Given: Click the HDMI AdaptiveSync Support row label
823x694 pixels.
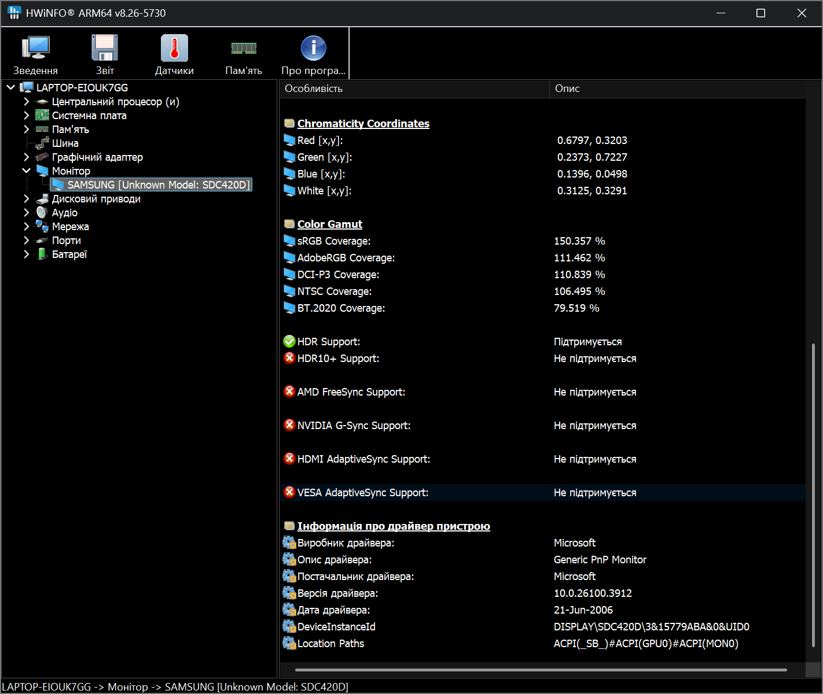Looking at the screenshot, I should 363,459.
